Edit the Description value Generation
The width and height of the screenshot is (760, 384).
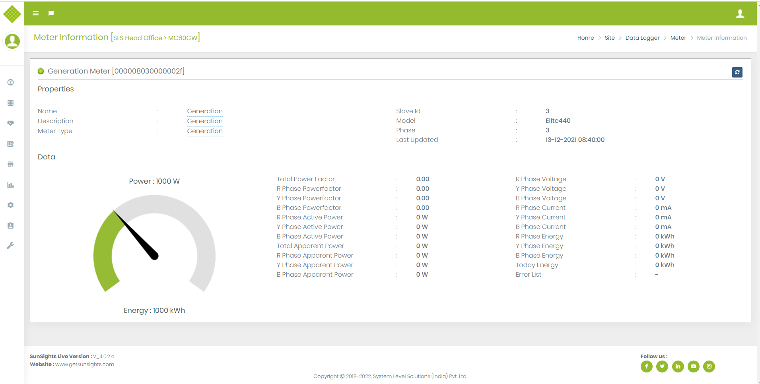coord(205,121)
